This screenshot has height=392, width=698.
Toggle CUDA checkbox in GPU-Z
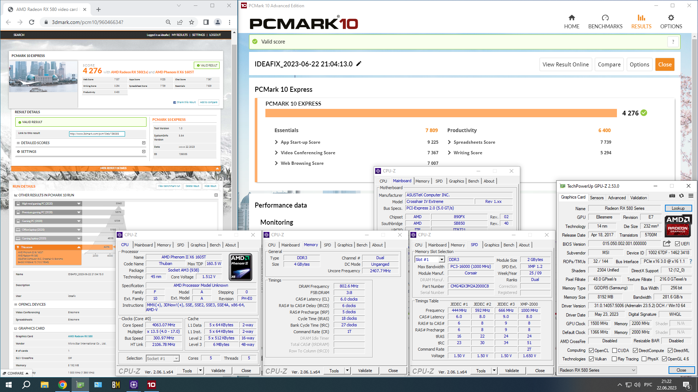[x=614, y=351]
